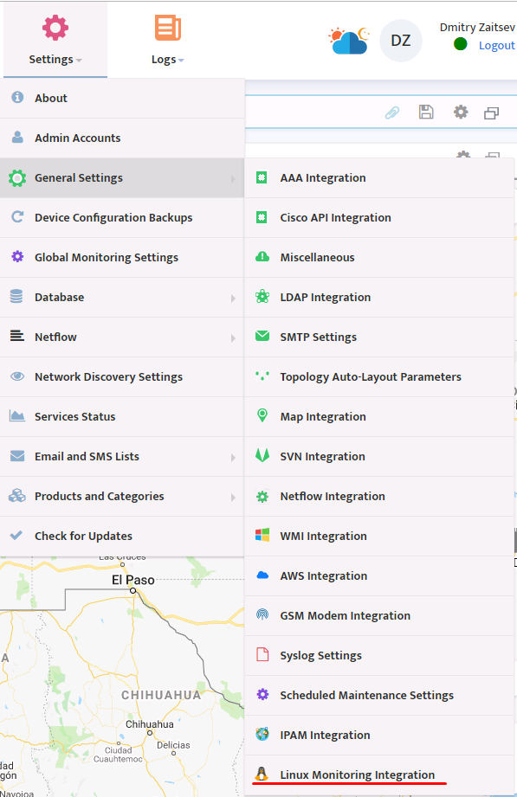Expand Products and Categories submenu arrow
The image size is (517, 797).
[x=233, y=497]
